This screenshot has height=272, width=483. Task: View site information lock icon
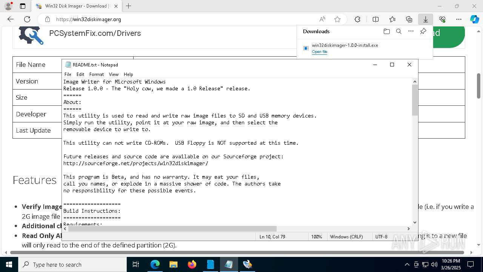tap(48, 19)
